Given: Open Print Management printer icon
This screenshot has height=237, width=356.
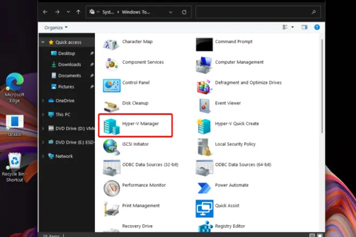Looking at the screenshot, I should (x=111, y=208).
